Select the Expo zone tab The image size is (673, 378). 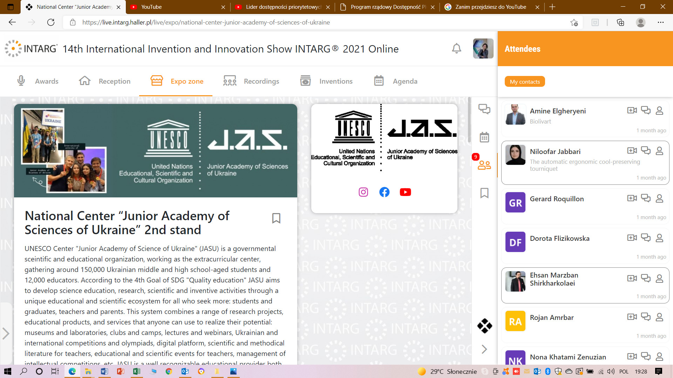pyautogui.click(x=177, y=81)
